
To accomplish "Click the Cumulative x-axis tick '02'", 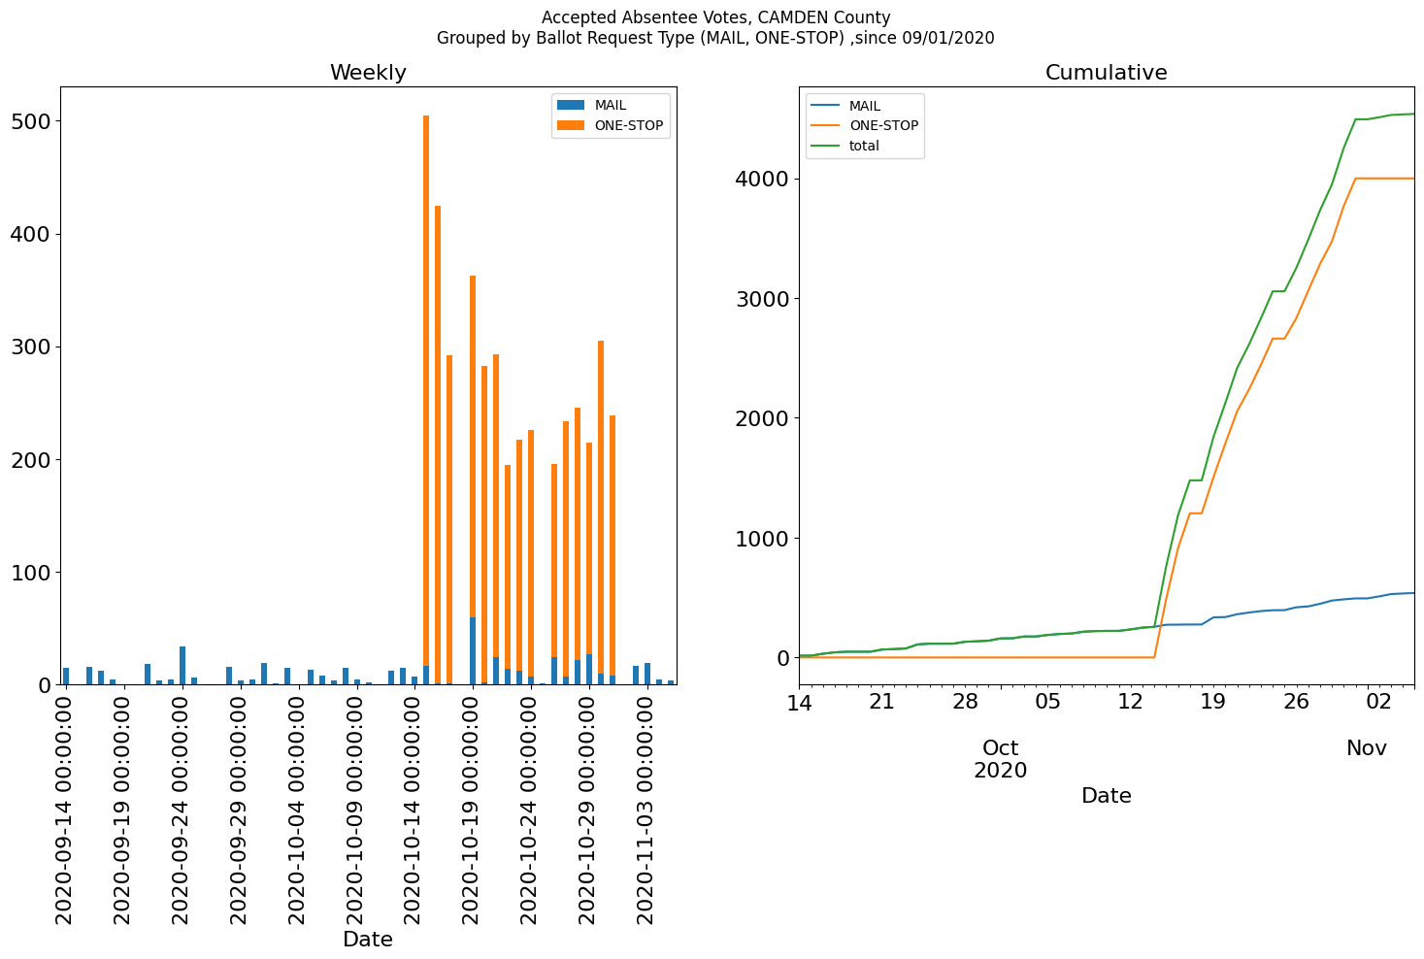I will click(1378, 702).
